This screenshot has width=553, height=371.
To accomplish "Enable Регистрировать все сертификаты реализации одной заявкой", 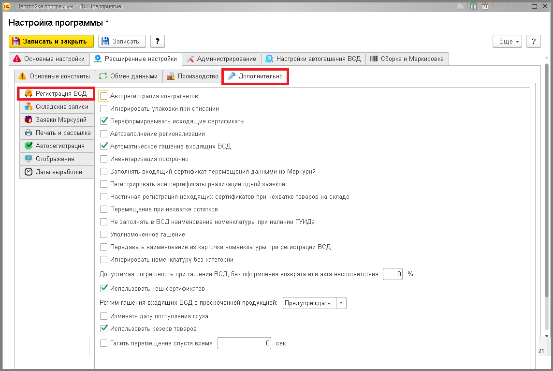I will tap(103, 184).
